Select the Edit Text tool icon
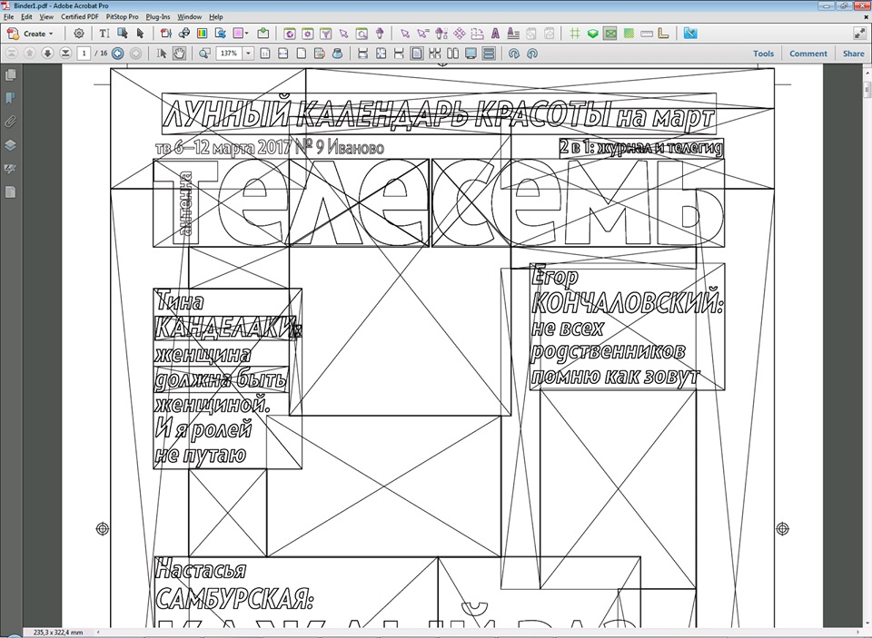 pyautogui.click(x=104, y=34)
